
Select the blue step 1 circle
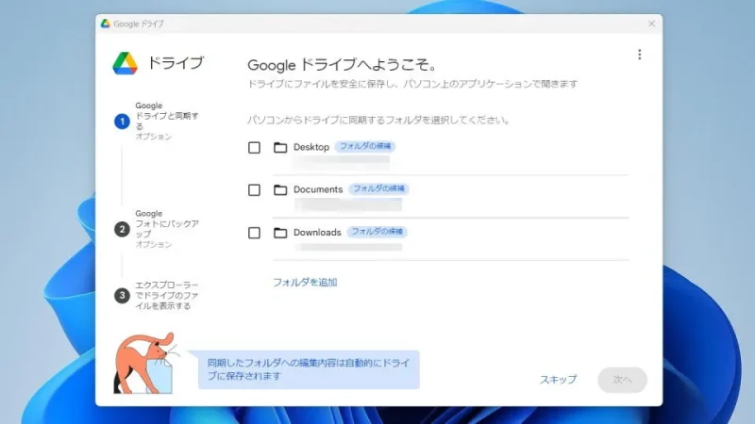[x=122, y=122]
